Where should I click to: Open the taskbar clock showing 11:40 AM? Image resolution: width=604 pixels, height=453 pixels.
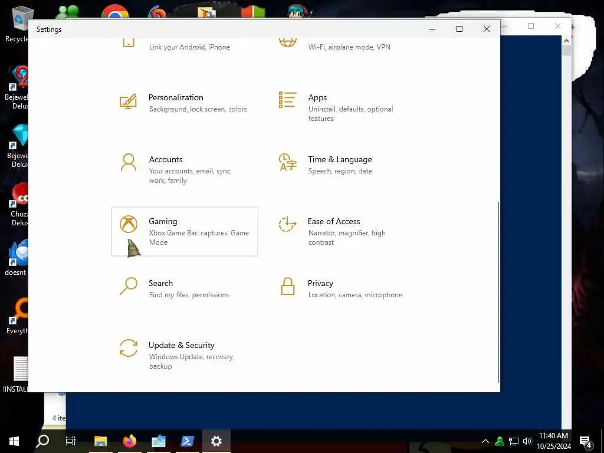553,441
